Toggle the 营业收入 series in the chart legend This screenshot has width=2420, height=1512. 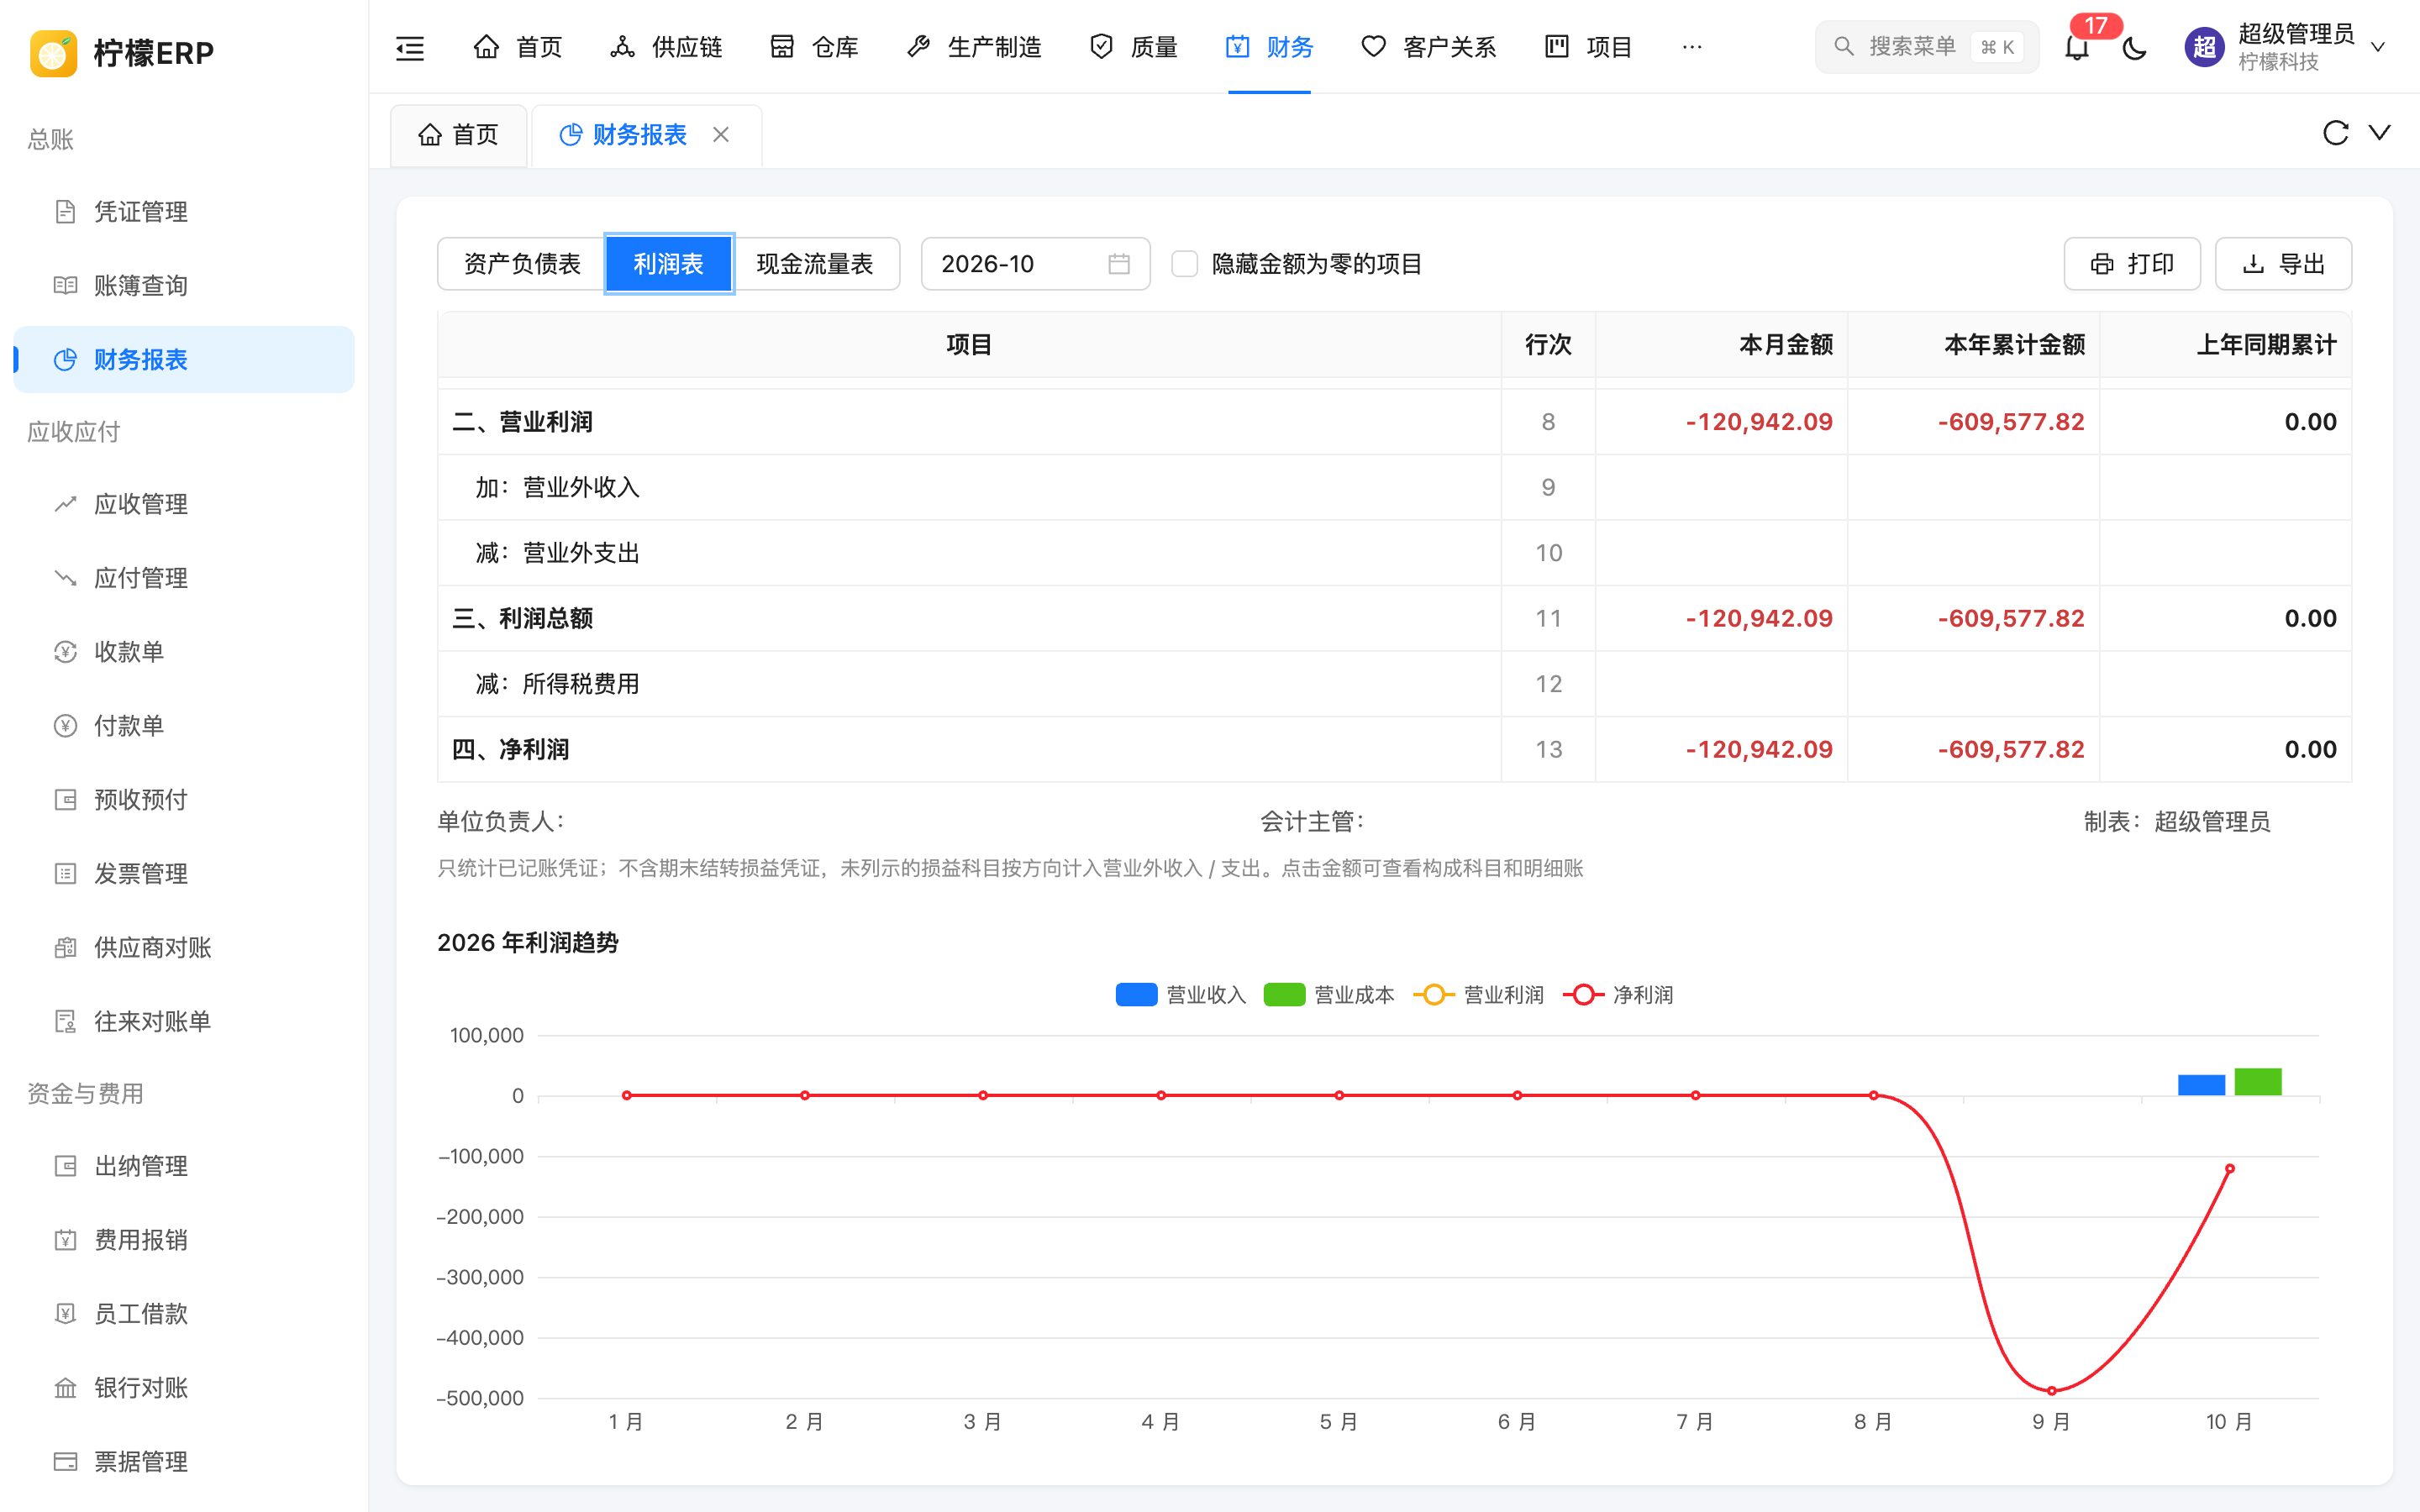pos(1181,995)
